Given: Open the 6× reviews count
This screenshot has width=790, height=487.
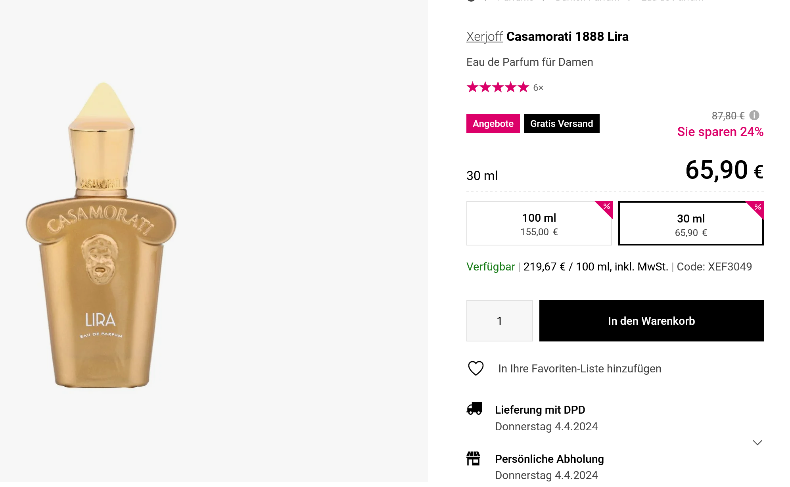Looking at the screenshot, I should 538,88.
